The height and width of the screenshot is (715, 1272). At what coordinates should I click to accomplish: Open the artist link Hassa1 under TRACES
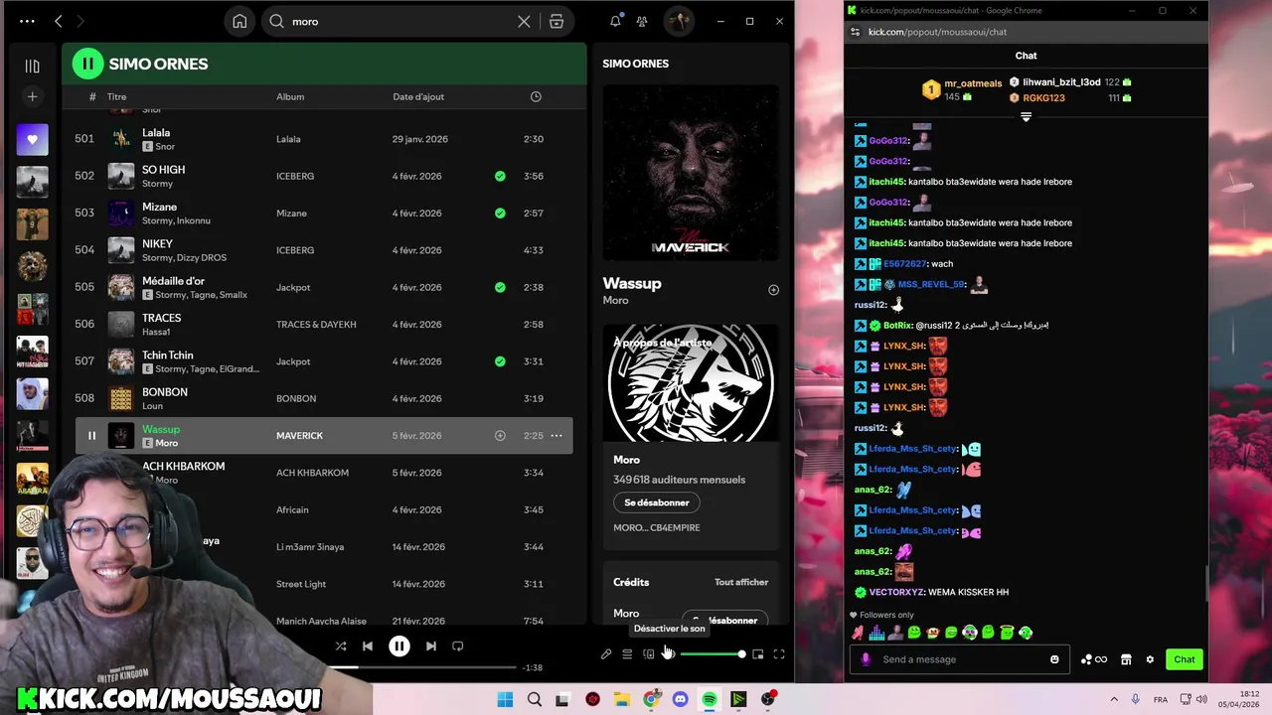point(156,332)
